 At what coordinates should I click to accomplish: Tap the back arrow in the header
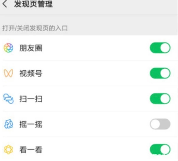[x=5, y=5]
